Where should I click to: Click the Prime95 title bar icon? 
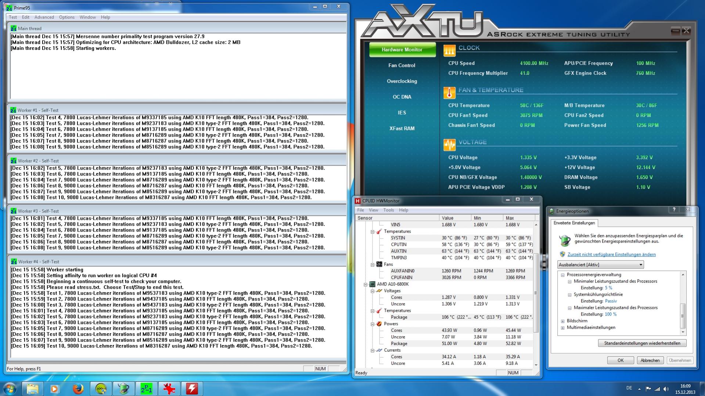point(9,7)
